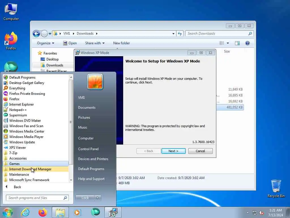290x218 pixels.
Task: Open Windows Media Player taskbar icon
Action: tap(77, 212)
